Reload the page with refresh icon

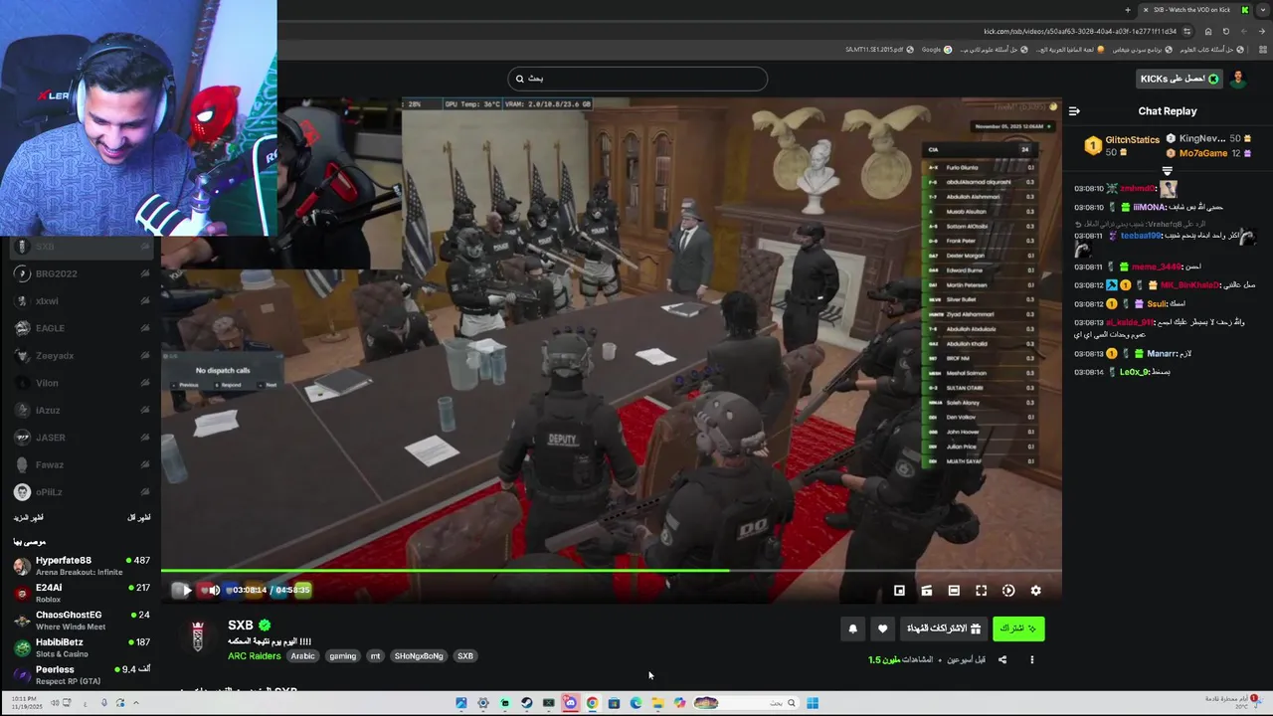click(x=1226, y=31)
